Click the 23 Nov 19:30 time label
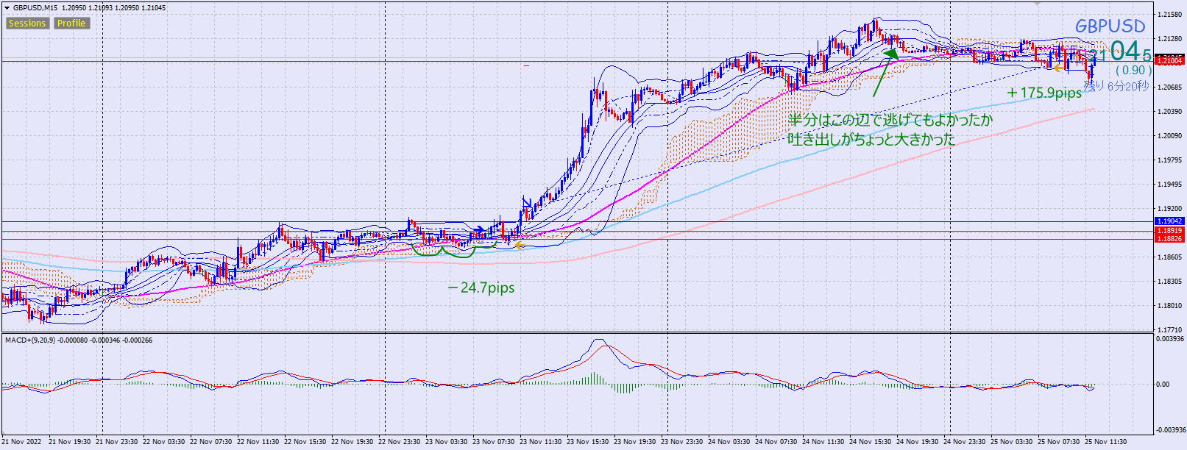Screen dimensions: 1187x450 pos(635,442)
